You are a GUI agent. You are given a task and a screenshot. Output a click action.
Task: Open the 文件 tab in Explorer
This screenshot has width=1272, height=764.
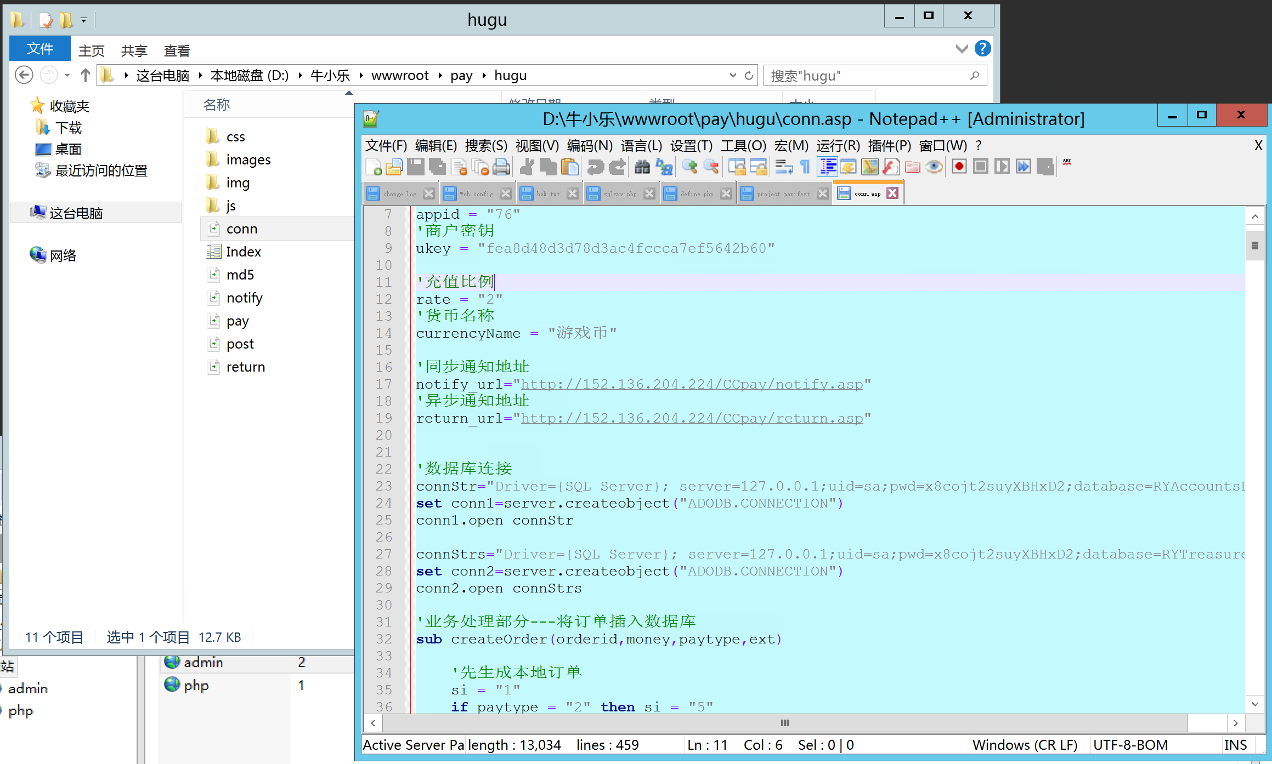coord(40,49)
